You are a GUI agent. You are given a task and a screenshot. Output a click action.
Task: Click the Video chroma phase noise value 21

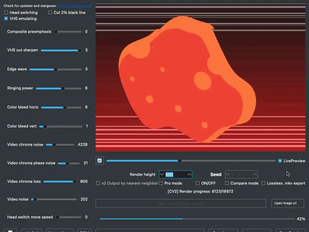85,163
